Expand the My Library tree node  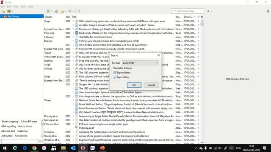2,16
